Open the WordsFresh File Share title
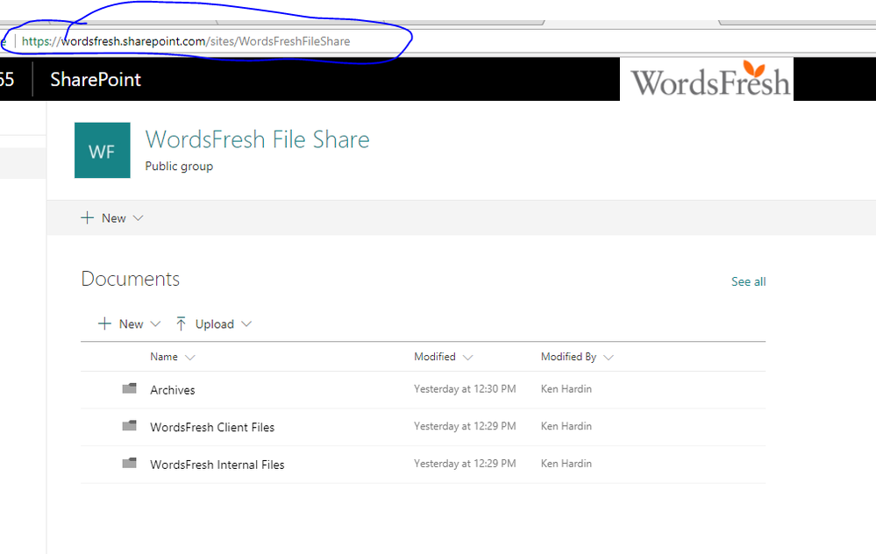The height and width of the screenshot is (554, 876). pyautogui.click(x=258, y=139)
